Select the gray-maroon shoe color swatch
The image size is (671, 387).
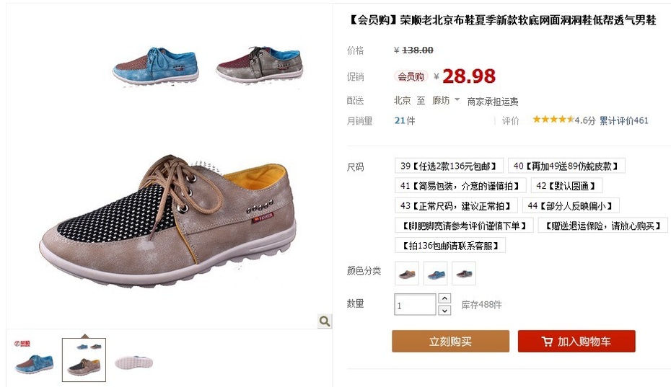point(464,273)
